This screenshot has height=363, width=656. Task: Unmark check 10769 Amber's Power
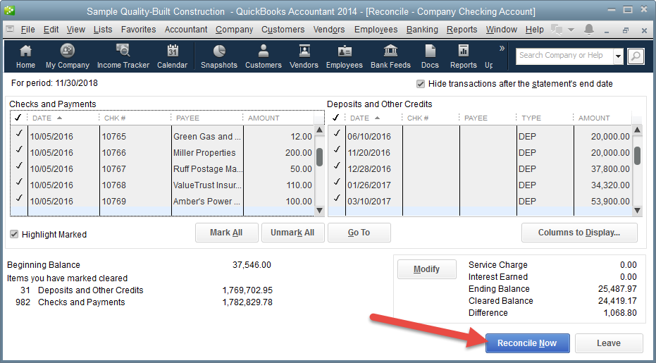pos(19,198)
